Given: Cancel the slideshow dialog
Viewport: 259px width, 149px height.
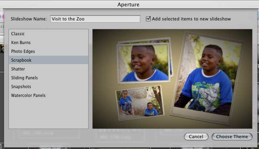Looking at the screenshot, I should (x=196, y=137).
